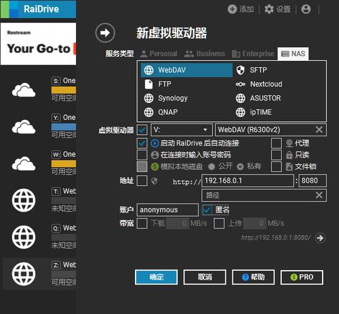
Task: Switch to the Business tab
Action: pyautogui.click(x=205, y=53)
